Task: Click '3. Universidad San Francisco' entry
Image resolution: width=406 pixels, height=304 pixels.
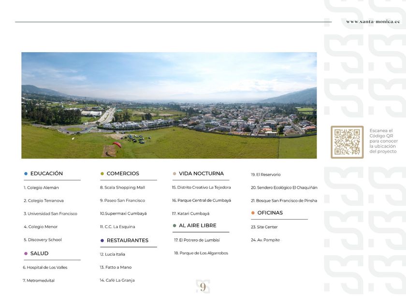Action: (x=50, y=214)
